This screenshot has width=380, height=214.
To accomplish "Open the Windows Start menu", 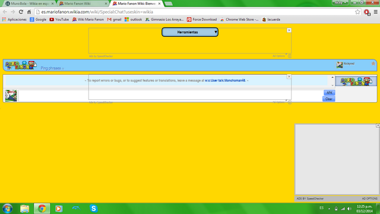I will point(8,209).
